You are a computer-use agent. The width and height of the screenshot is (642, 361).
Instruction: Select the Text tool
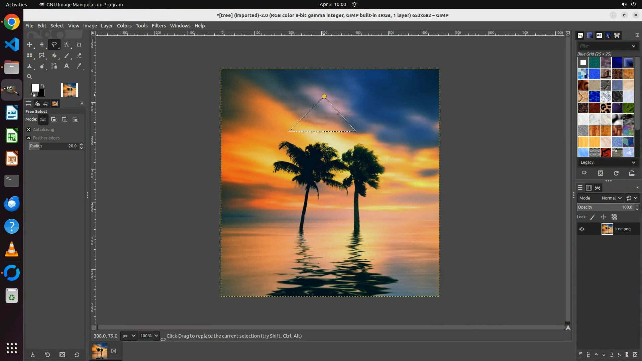[67, 66]
